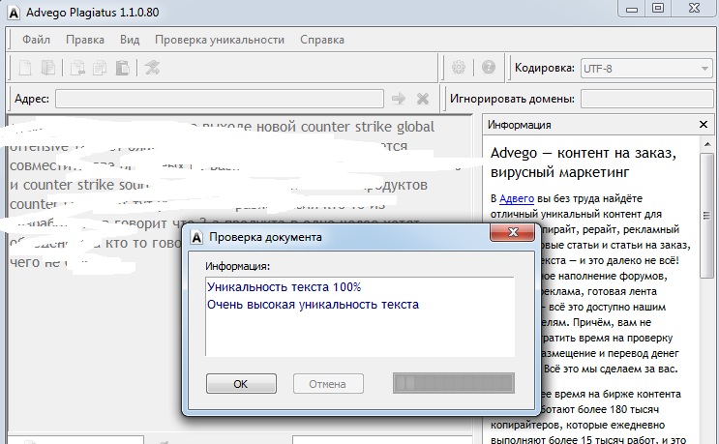Click the new document toolbar icon
The image size is (719, 444).
[25, 68]
